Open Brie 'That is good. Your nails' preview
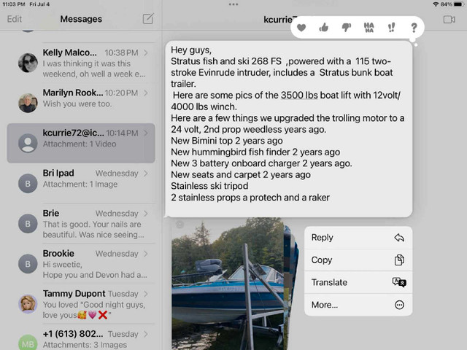This screenshot has width=467, height=350. coord(93,230)
